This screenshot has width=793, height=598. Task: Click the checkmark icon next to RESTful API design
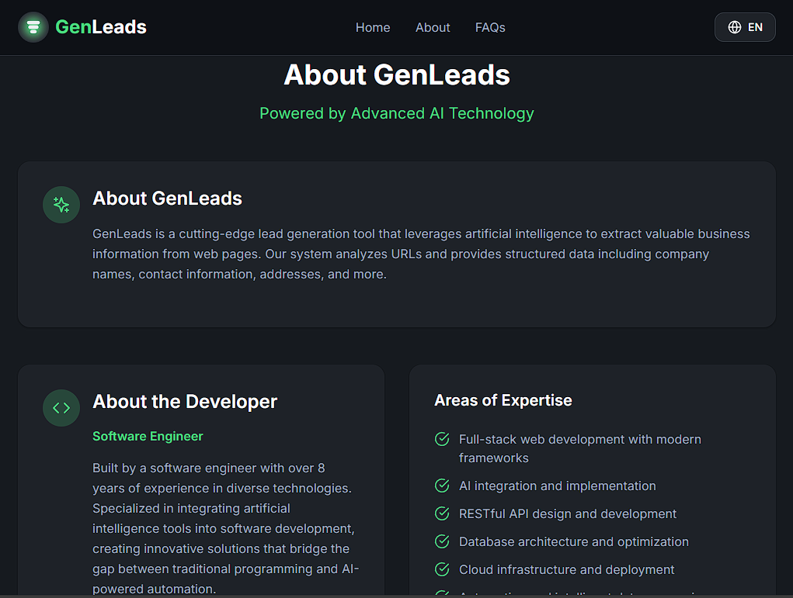pyautogui.click(x=442, y=513)
